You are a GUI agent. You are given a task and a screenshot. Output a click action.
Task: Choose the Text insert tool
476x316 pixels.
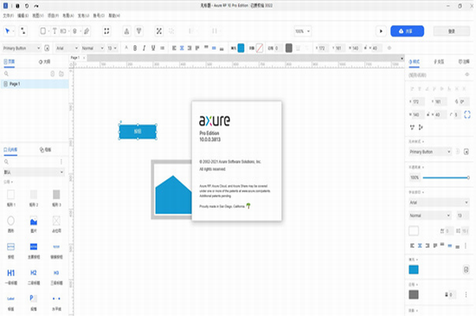click(x=55, y=31)
